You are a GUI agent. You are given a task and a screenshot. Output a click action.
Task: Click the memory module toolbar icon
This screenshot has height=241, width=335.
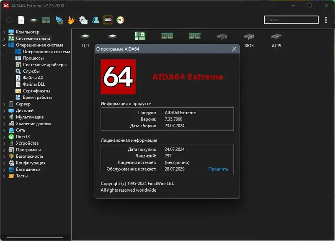(x=46, y=20)
